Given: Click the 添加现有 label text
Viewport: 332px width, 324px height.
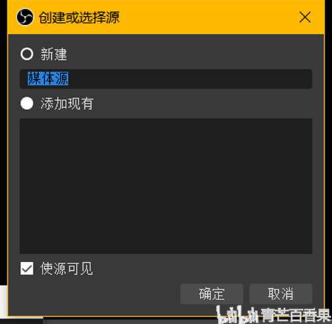Looking at the screenshot, I should tap(67, 104).
